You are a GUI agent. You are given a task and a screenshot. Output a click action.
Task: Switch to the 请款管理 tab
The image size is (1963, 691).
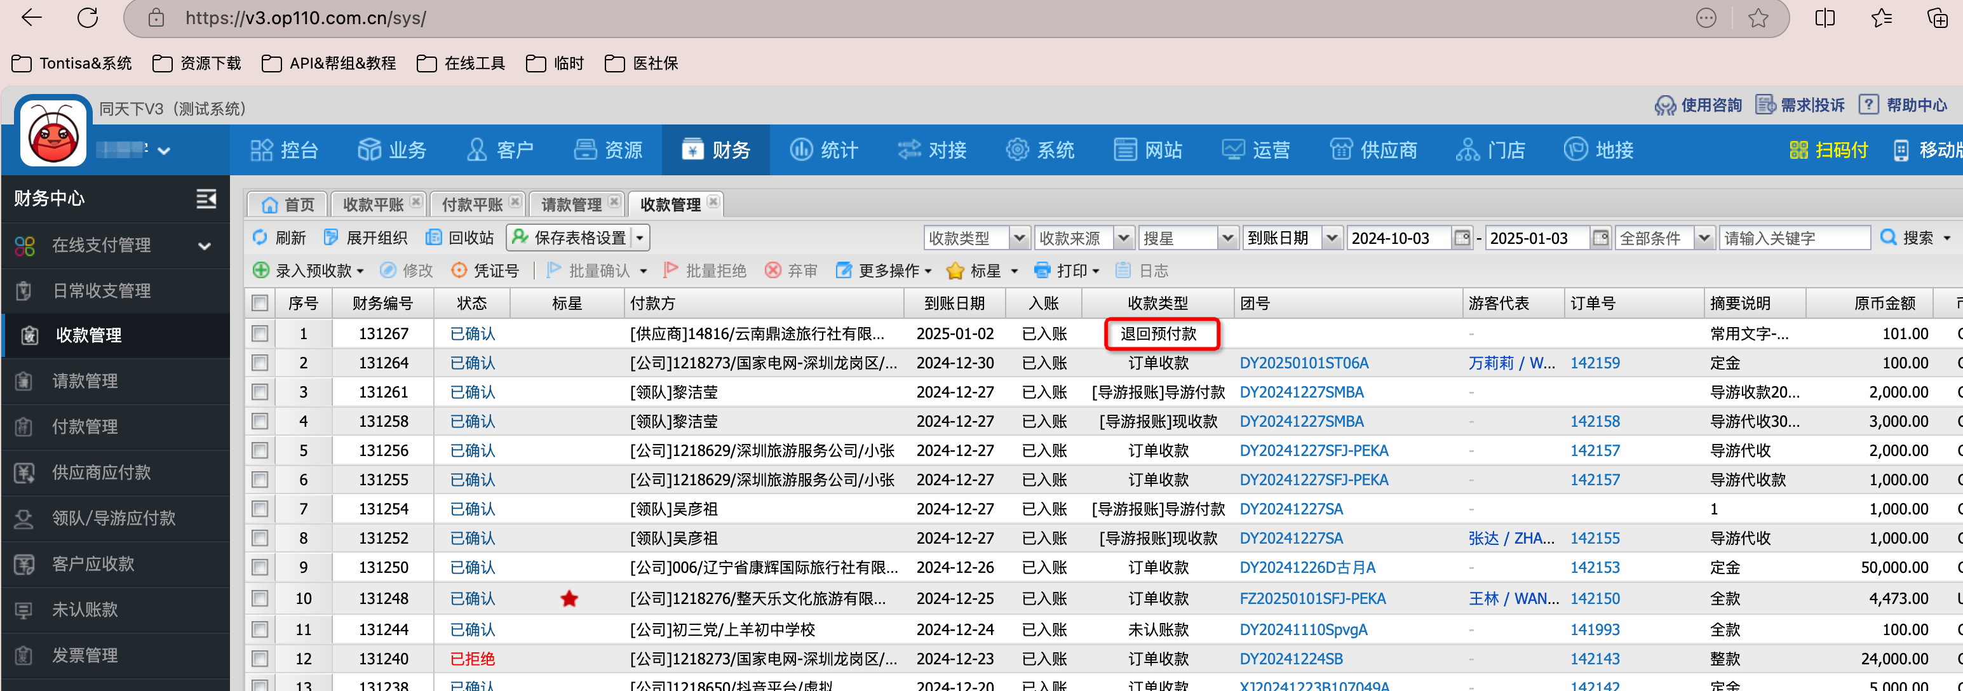[570, 204]
